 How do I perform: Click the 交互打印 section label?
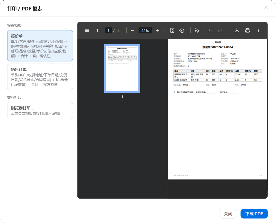click(14, 97)
